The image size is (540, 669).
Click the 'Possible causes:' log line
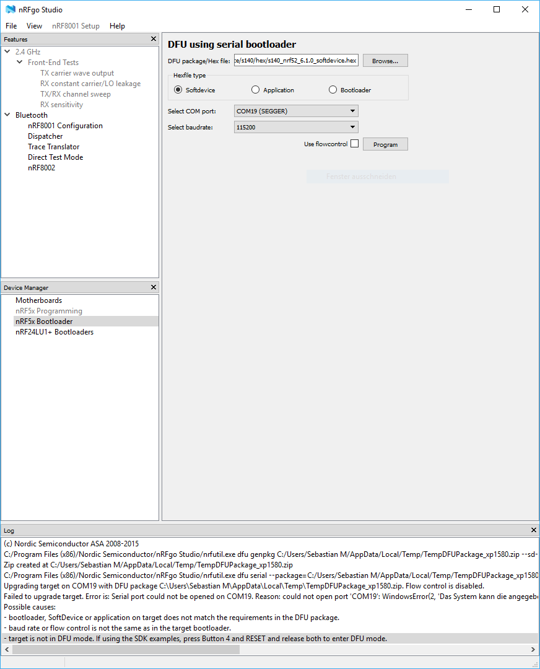coord(30,606)
